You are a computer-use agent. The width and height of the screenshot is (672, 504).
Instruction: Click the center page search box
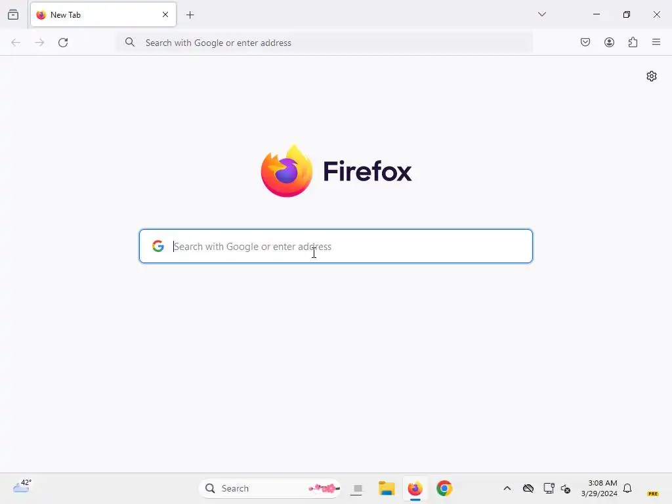click(336, 246)
